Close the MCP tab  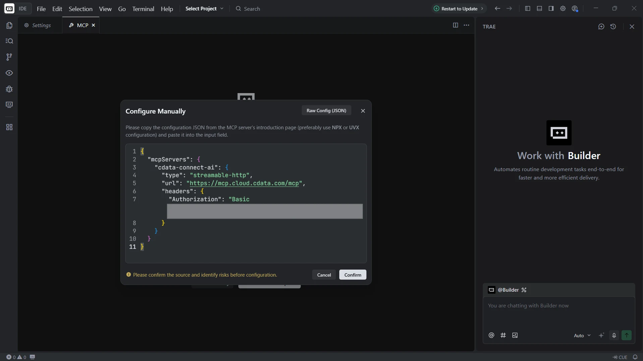(94, 25)
